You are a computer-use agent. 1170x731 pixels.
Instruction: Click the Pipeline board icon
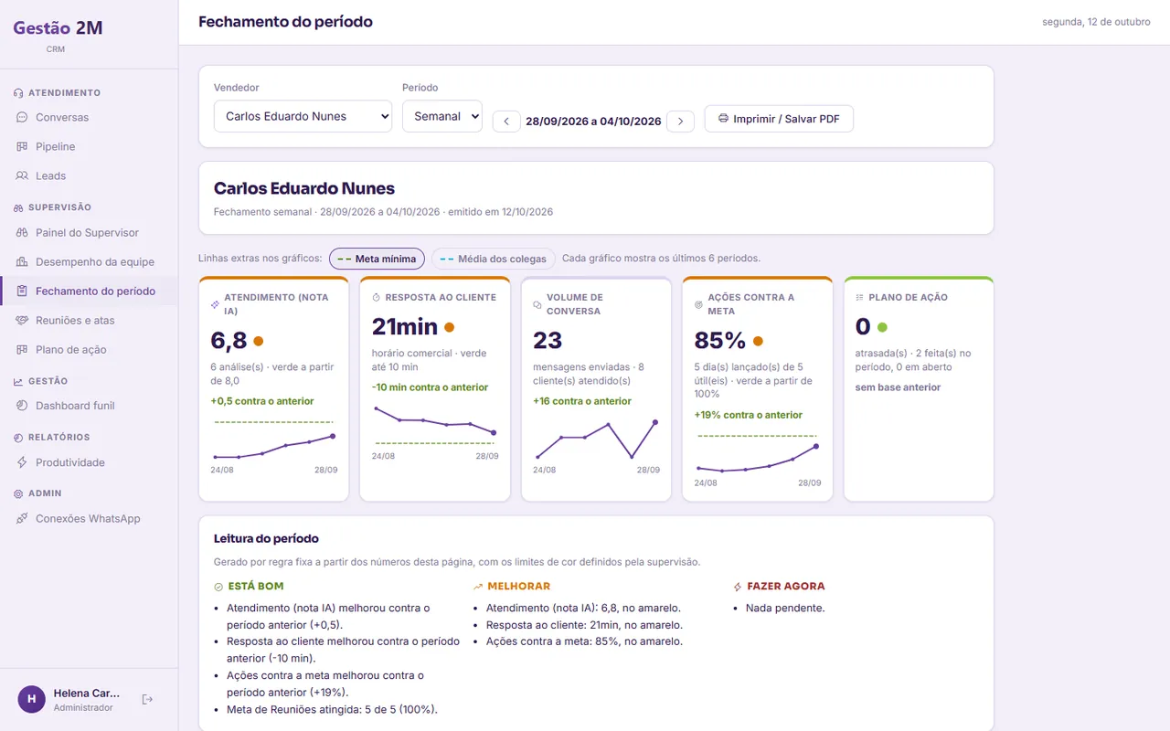(22, 146)
